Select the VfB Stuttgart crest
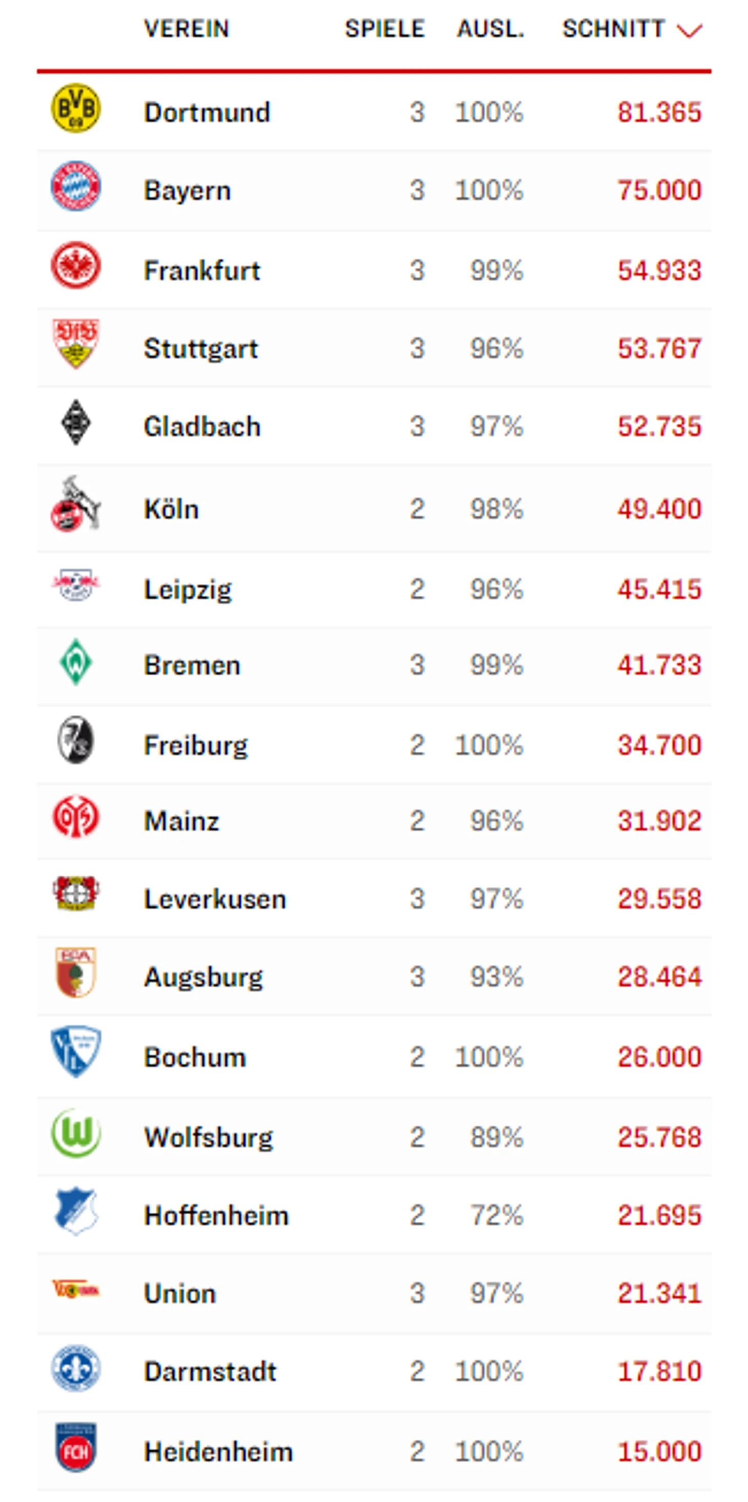748x1502 pixels. [x=76, y=344]
